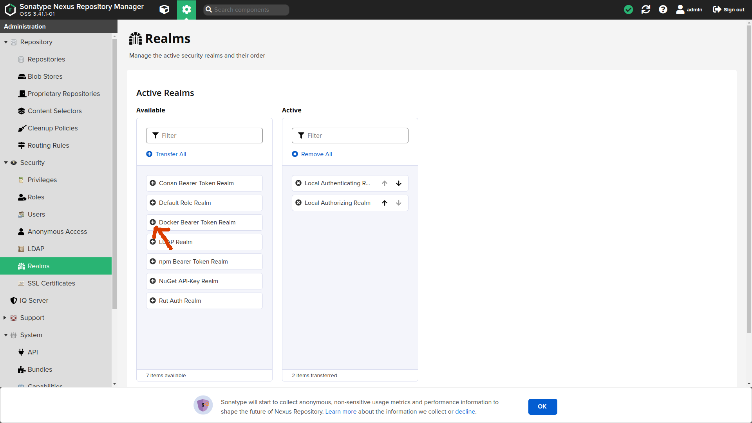
Task: Move Local Authorizing Realm up
Action: pos(385,203)
